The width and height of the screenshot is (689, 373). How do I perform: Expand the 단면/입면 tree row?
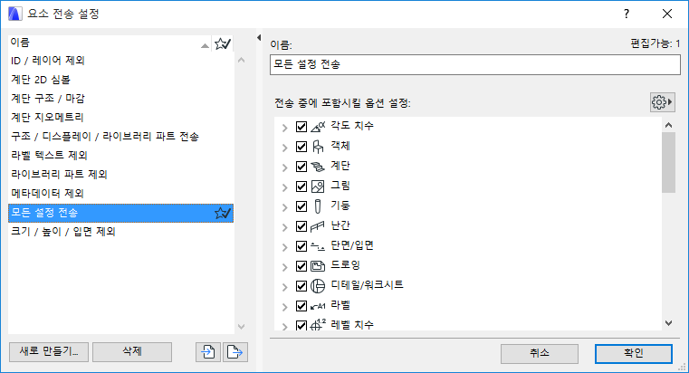click(284, 247)
